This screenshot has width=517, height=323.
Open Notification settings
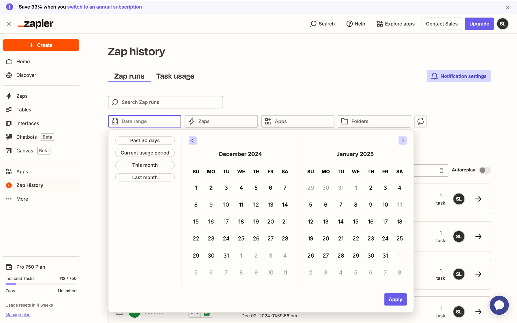(459, 76)
